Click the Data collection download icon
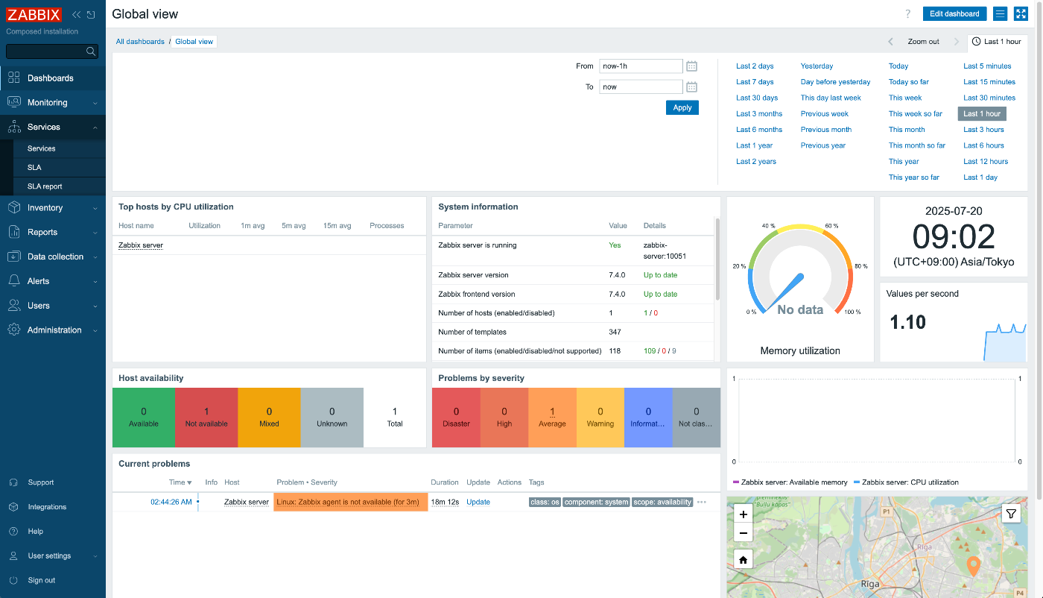The image size is (1043, 598). [14, 256]
